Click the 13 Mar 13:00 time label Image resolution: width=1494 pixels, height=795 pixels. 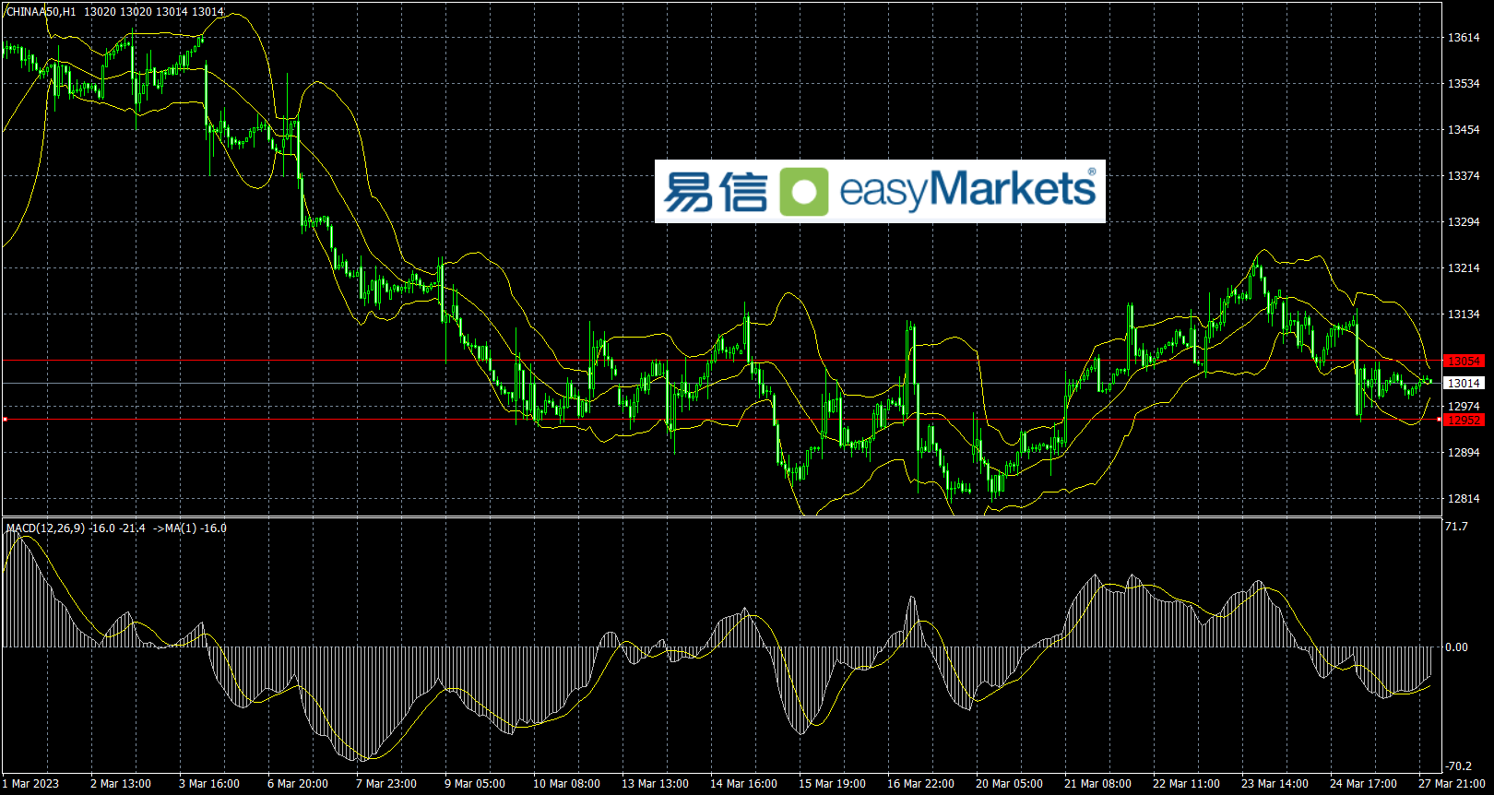click(x=655, y=784)
